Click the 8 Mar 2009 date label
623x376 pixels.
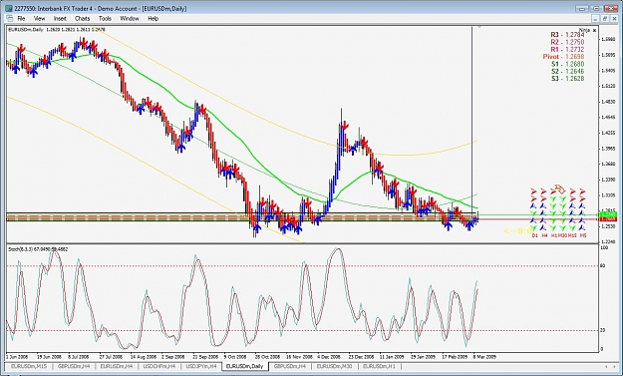[x=484, y=356]
